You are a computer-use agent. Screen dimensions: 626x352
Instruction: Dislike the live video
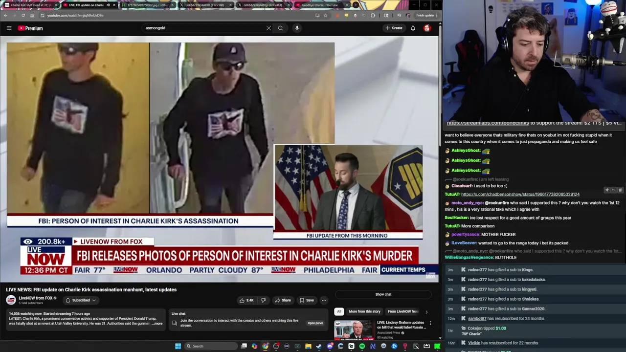click(x=263, y=300)
